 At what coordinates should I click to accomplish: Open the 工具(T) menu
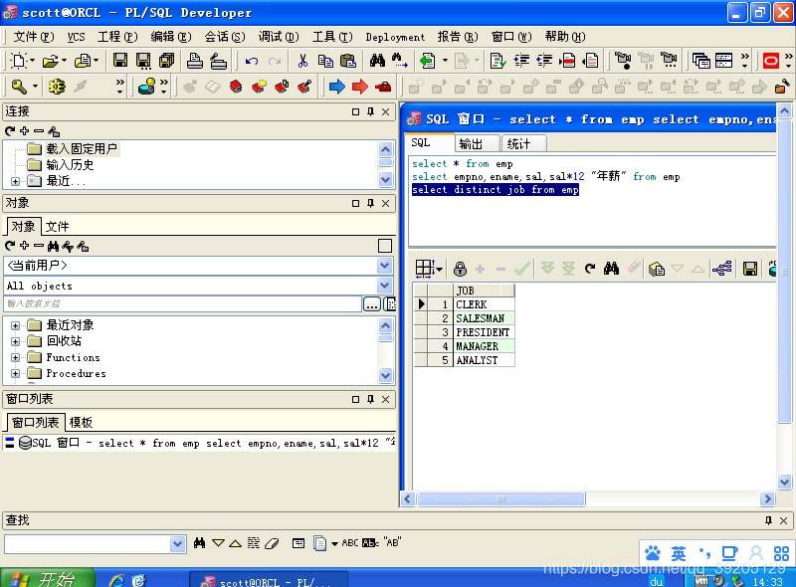point(332,37)
